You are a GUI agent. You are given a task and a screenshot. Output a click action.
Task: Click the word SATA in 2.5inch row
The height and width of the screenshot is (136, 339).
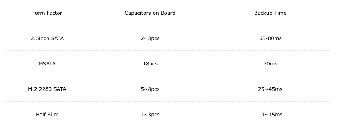click(x=57, y=38)
